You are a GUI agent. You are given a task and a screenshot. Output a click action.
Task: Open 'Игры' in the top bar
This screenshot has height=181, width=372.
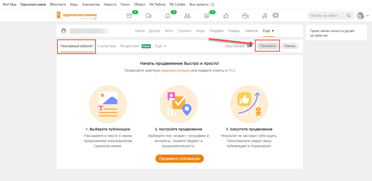74,5
